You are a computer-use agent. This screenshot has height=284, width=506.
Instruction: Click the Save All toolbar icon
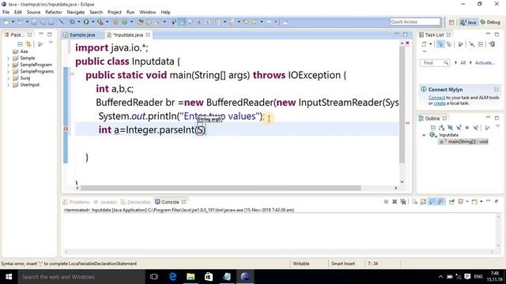click(43, 22)
